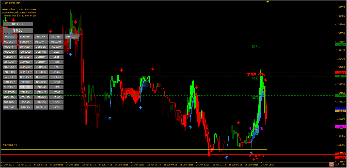Screen dimensions: 347x168
Task: Load AUDJPY from the symbol panel
Action: pyautogui.click(x=10, y=57)
